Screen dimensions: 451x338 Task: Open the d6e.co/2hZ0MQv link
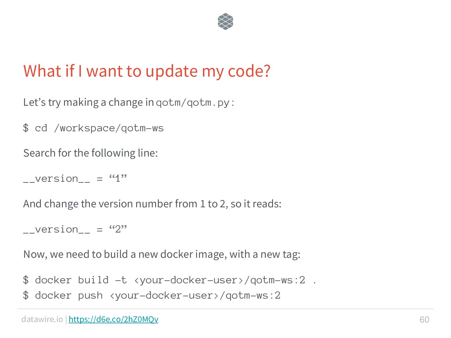coord(113,319)
